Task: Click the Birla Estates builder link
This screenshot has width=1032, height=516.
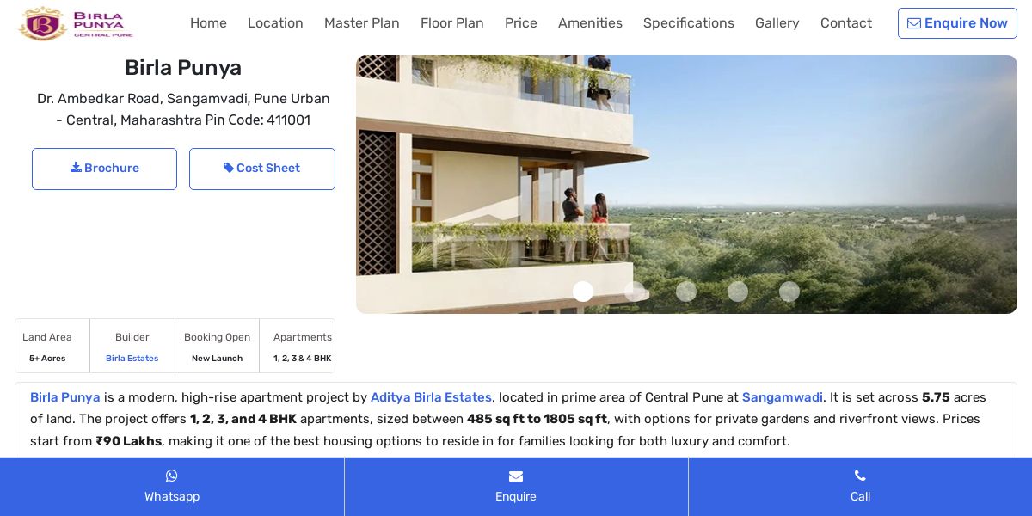Action: pos(132,359)
